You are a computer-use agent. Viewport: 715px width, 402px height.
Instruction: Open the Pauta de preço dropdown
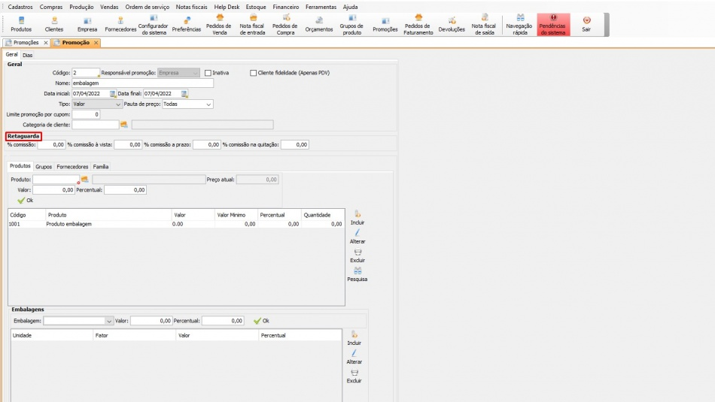coord(208,104)
